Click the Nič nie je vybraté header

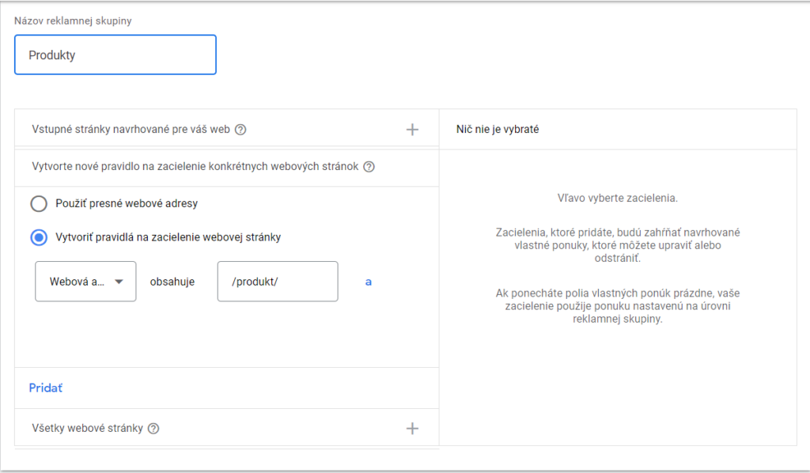498,130
